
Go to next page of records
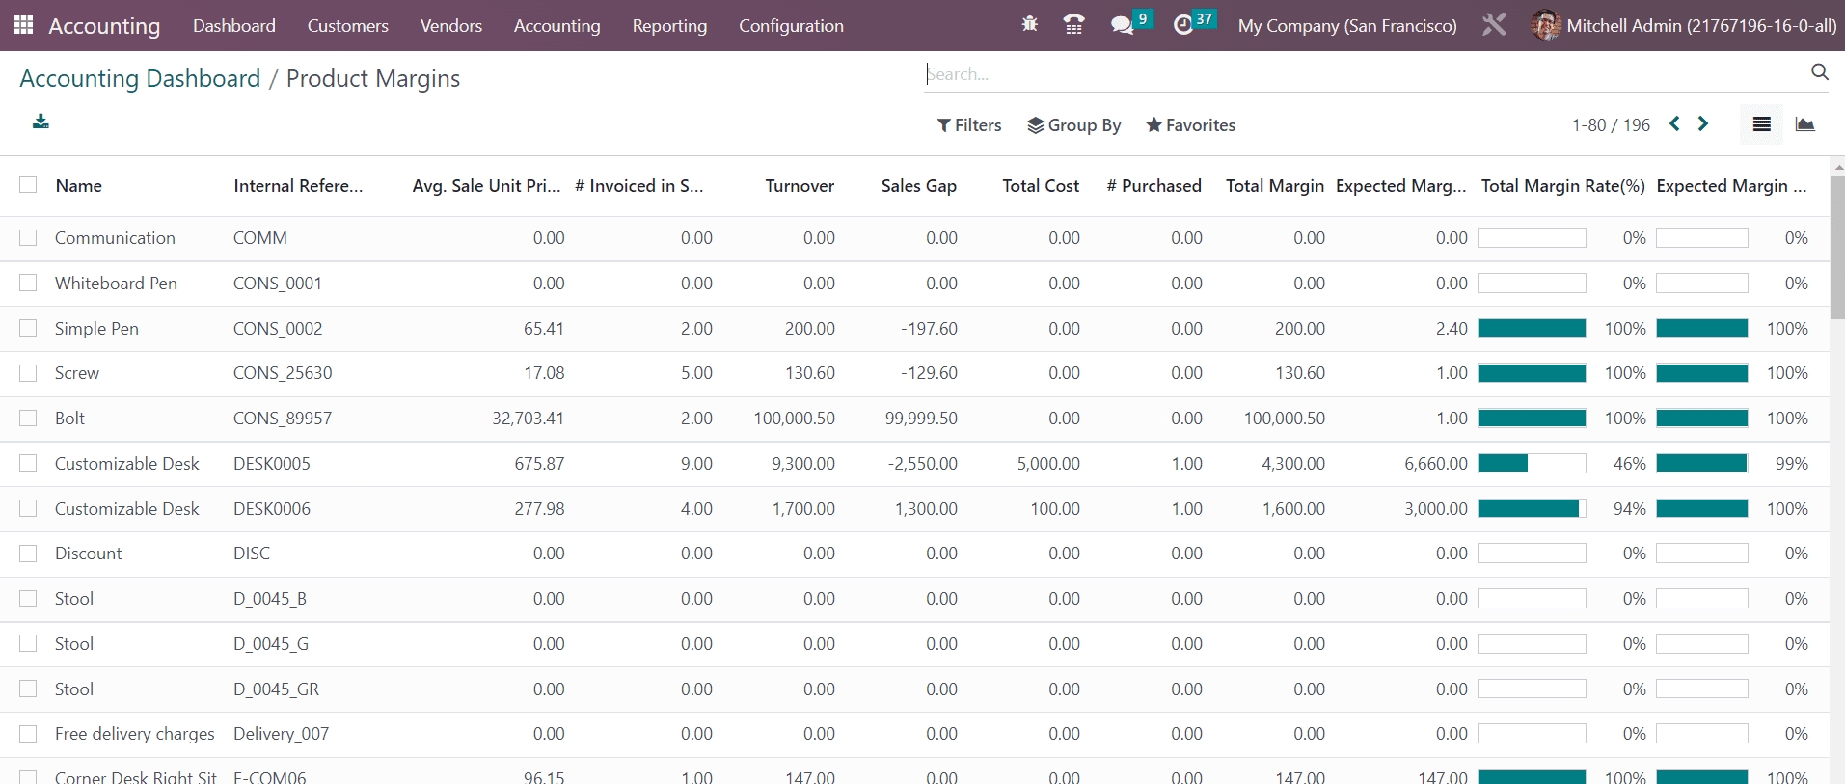click(x=1703, y=123)
